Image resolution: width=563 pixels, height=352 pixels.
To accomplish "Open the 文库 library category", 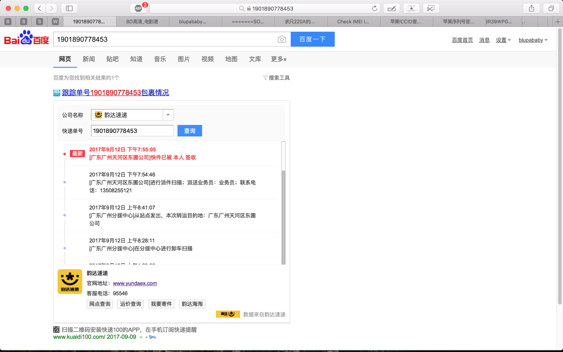I will pyautogui.click(x=255, y=59).
